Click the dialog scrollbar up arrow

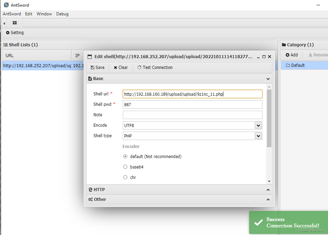pos(269,87)
